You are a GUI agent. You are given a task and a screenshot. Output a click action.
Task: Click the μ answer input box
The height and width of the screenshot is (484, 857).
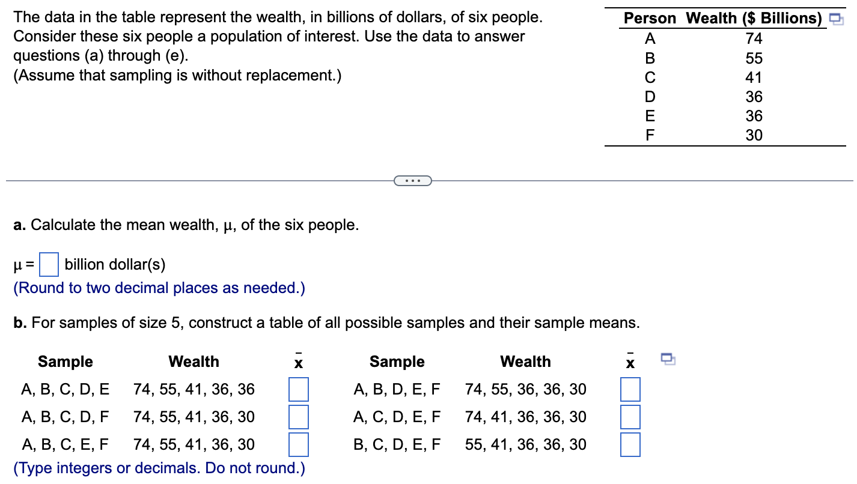tap(48, 264)
